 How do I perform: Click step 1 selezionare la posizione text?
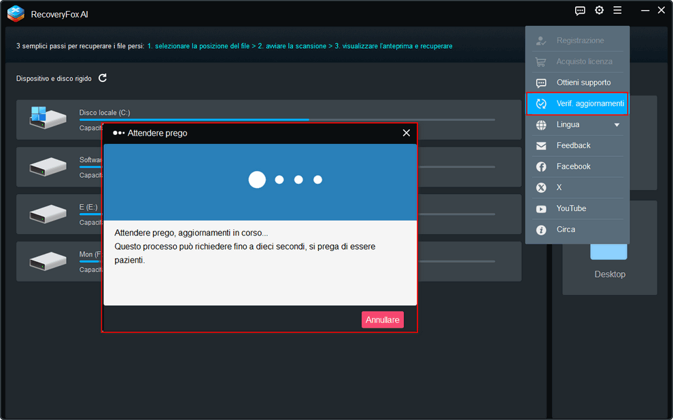click(199, 46)
